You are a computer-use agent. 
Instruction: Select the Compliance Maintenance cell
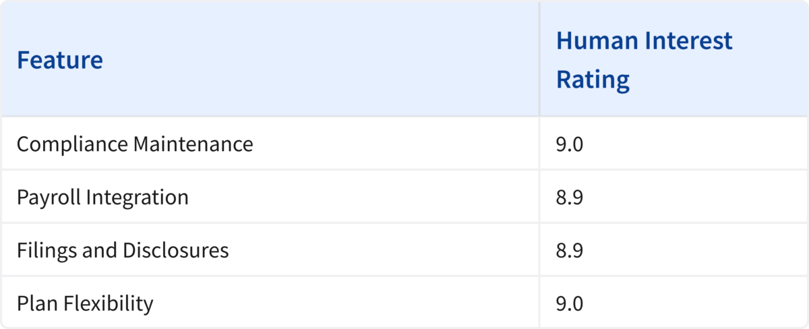[x=270, y=143]
